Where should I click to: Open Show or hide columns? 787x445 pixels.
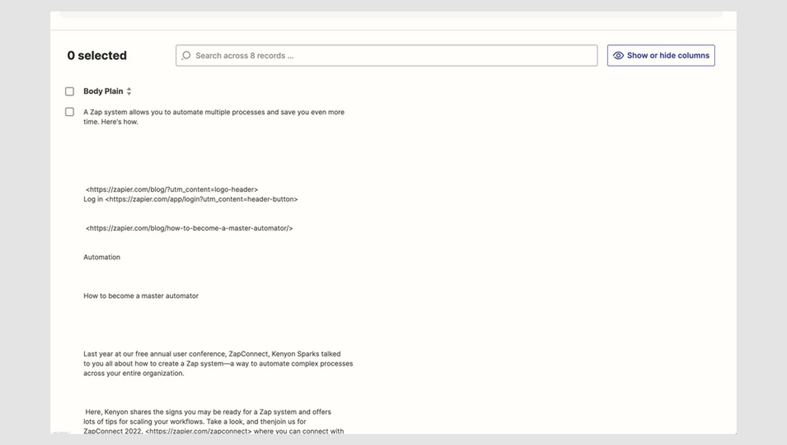[x=661, y=56]
